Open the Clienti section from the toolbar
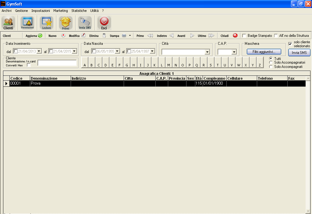Screen dimensions: 312x214 [x=8, y=23]
